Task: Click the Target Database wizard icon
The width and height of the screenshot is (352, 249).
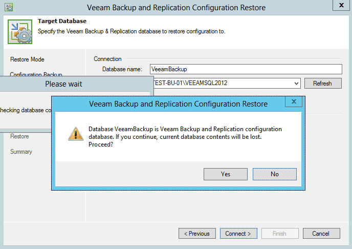Action: click(x=20, y=32)
